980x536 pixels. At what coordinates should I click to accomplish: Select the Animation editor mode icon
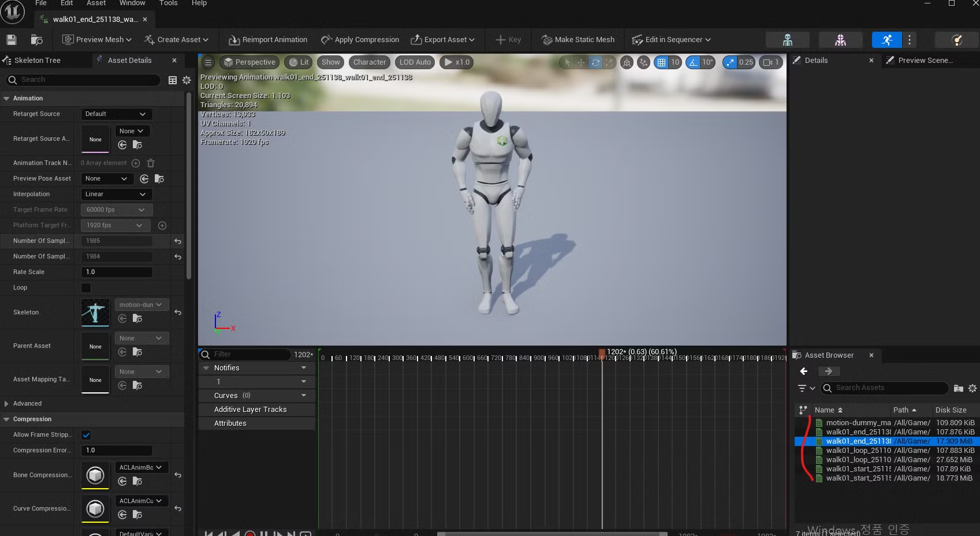(x=887, y=40)
